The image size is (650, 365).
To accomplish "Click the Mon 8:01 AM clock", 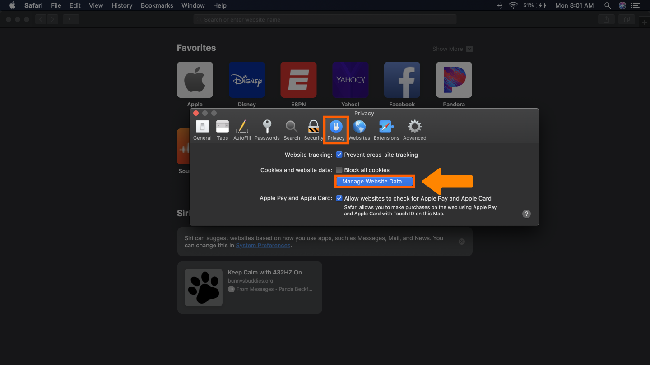I will pyautogui.click(x=574, y=5).
